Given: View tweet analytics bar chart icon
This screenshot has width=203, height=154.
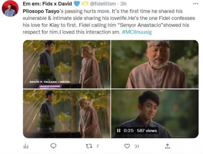Looking at the screenshot, I should 26,146.
